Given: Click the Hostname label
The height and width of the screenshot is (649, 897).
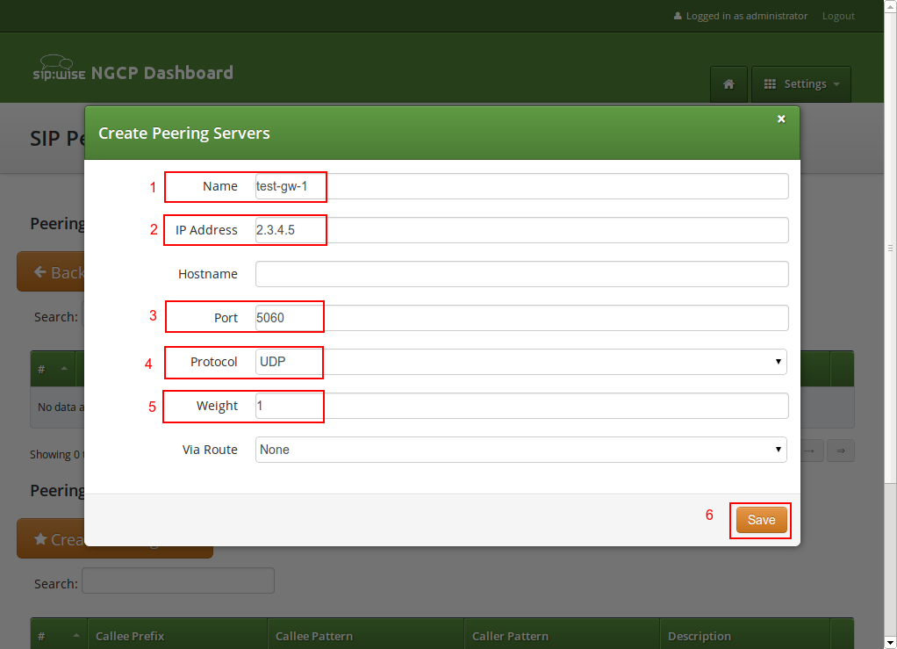Looking at the screenshot, I should click(x=208, y=274).
